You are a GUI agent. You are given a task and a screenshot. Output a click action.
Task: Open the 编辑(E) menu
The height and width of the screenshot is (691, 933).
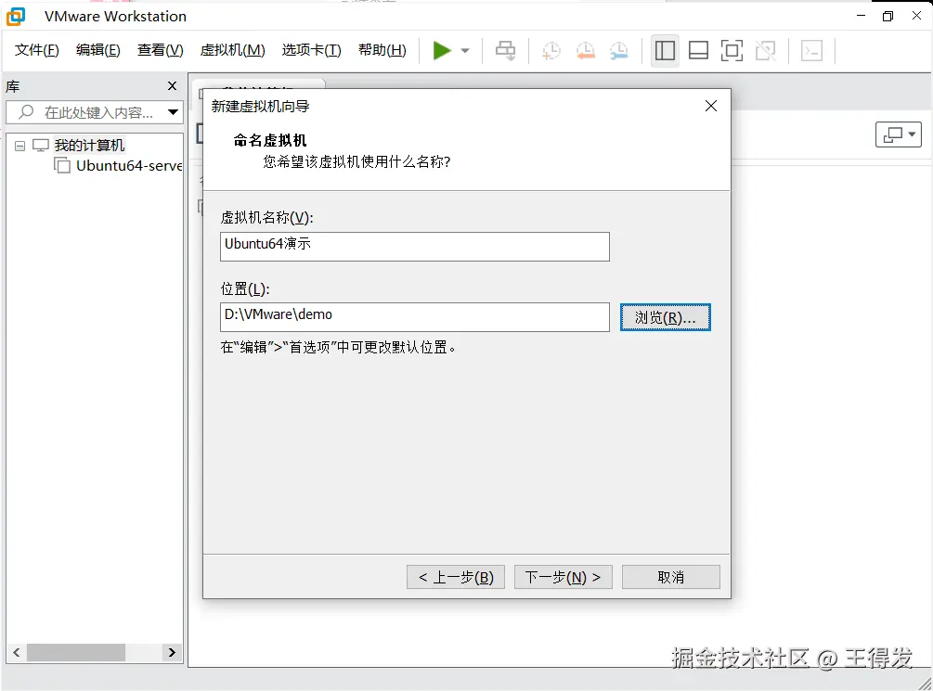pos(98,50)
